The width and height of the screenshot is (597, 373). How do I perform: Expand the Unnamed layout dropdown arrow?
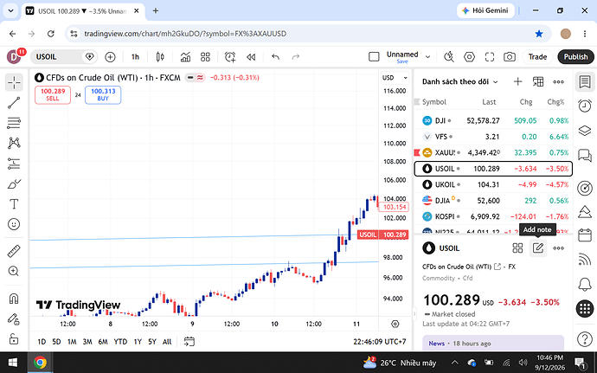coord(428,57)
